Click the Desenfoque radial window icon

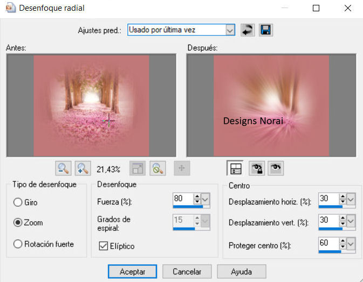coord(11,8)
